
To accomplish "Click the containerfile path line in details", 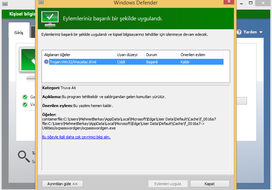I will pos(129,119).
